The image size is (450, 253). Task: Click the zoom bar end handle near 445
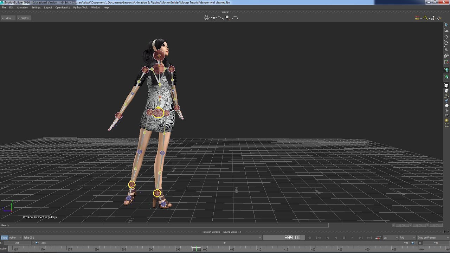click(413, 243)
